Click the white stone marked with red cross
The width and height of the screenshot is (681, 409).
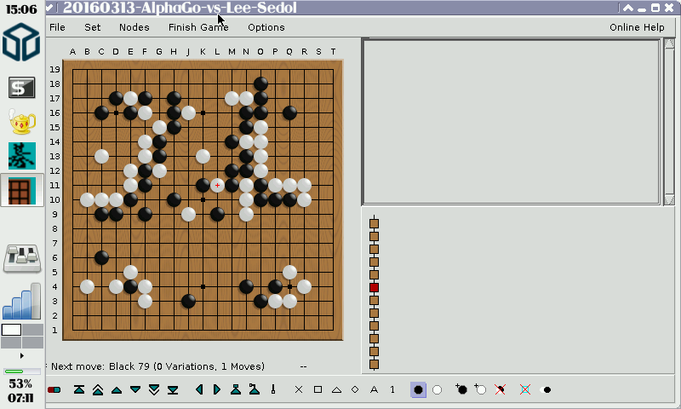pos(217,185)
